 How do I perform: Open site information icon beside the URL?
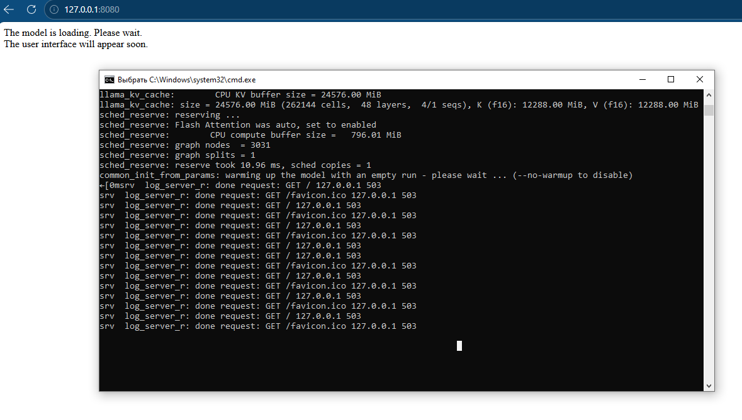point(54,9)
